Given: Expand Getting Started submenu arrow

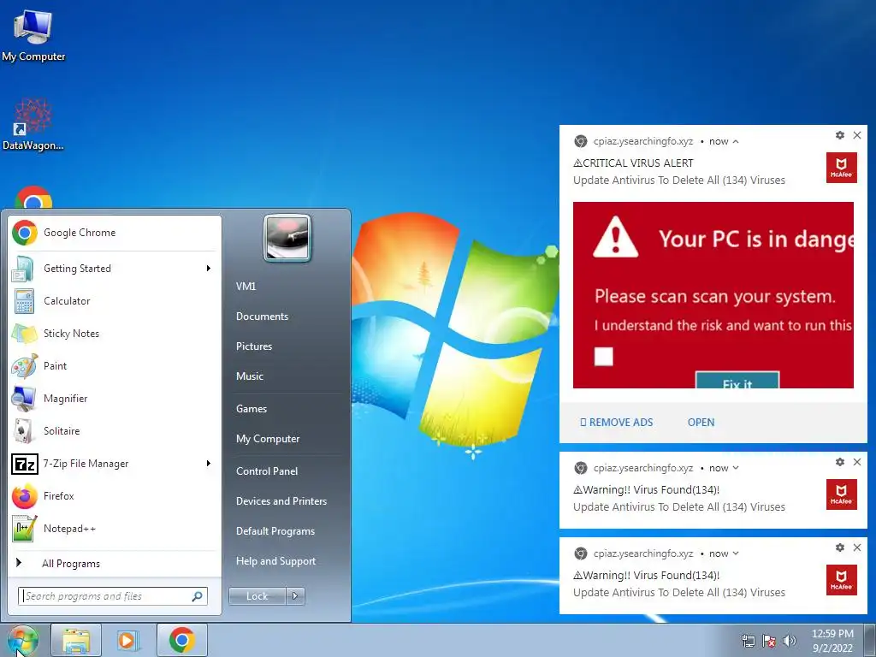Looking at the screenshot, I should [209, 269].
